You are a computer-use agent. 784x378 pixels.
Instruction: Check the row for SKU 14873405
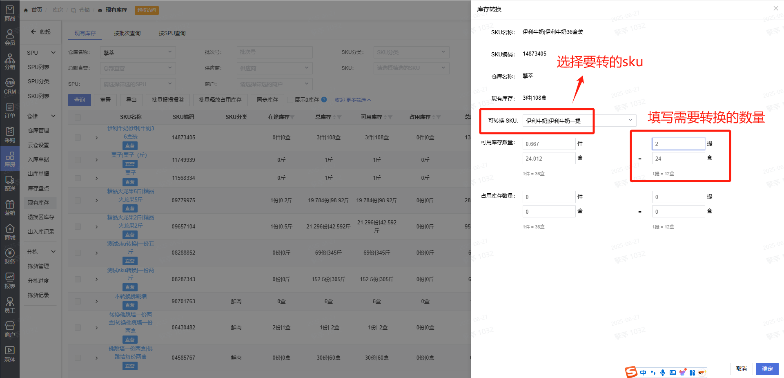point(78,137)
